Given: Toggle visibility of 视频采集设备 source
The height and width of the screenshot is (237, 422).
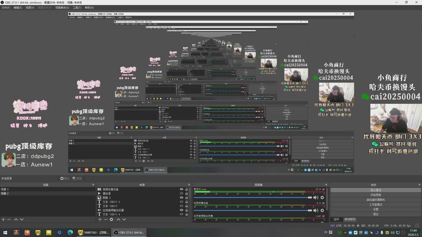Looking at the screenshot, I should [181, 189].
